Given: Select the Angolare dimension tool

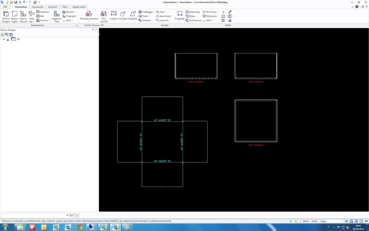Looking at the screenshot, I should click(133, 16).
